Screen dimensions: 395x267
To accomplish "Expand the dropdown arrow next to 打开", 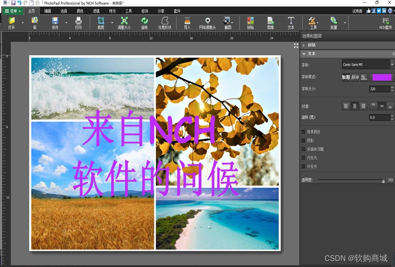I will 23,23.
